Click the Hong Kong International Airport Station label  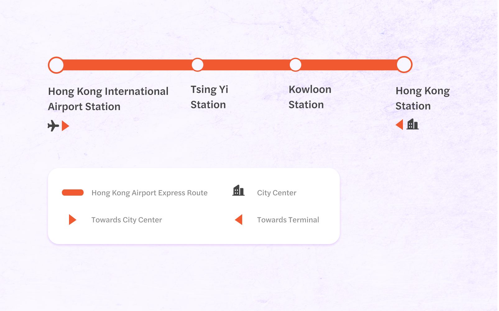point(108,99)
